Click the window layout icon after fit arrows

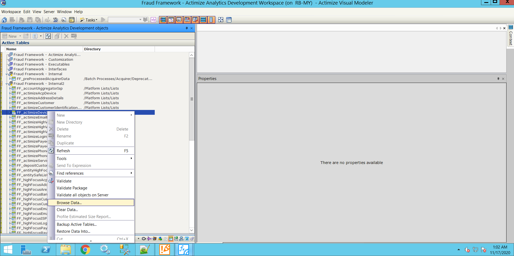[x=229, y=20]
